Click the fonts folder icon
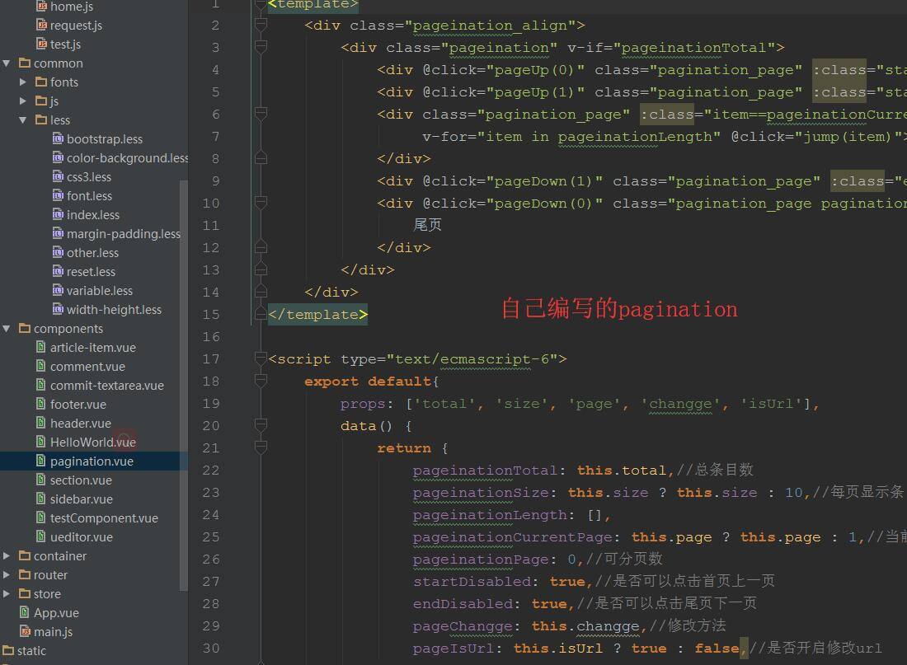The height and width of the screenshot is (665, 907). pyautogui.click(x=41, y=82)
